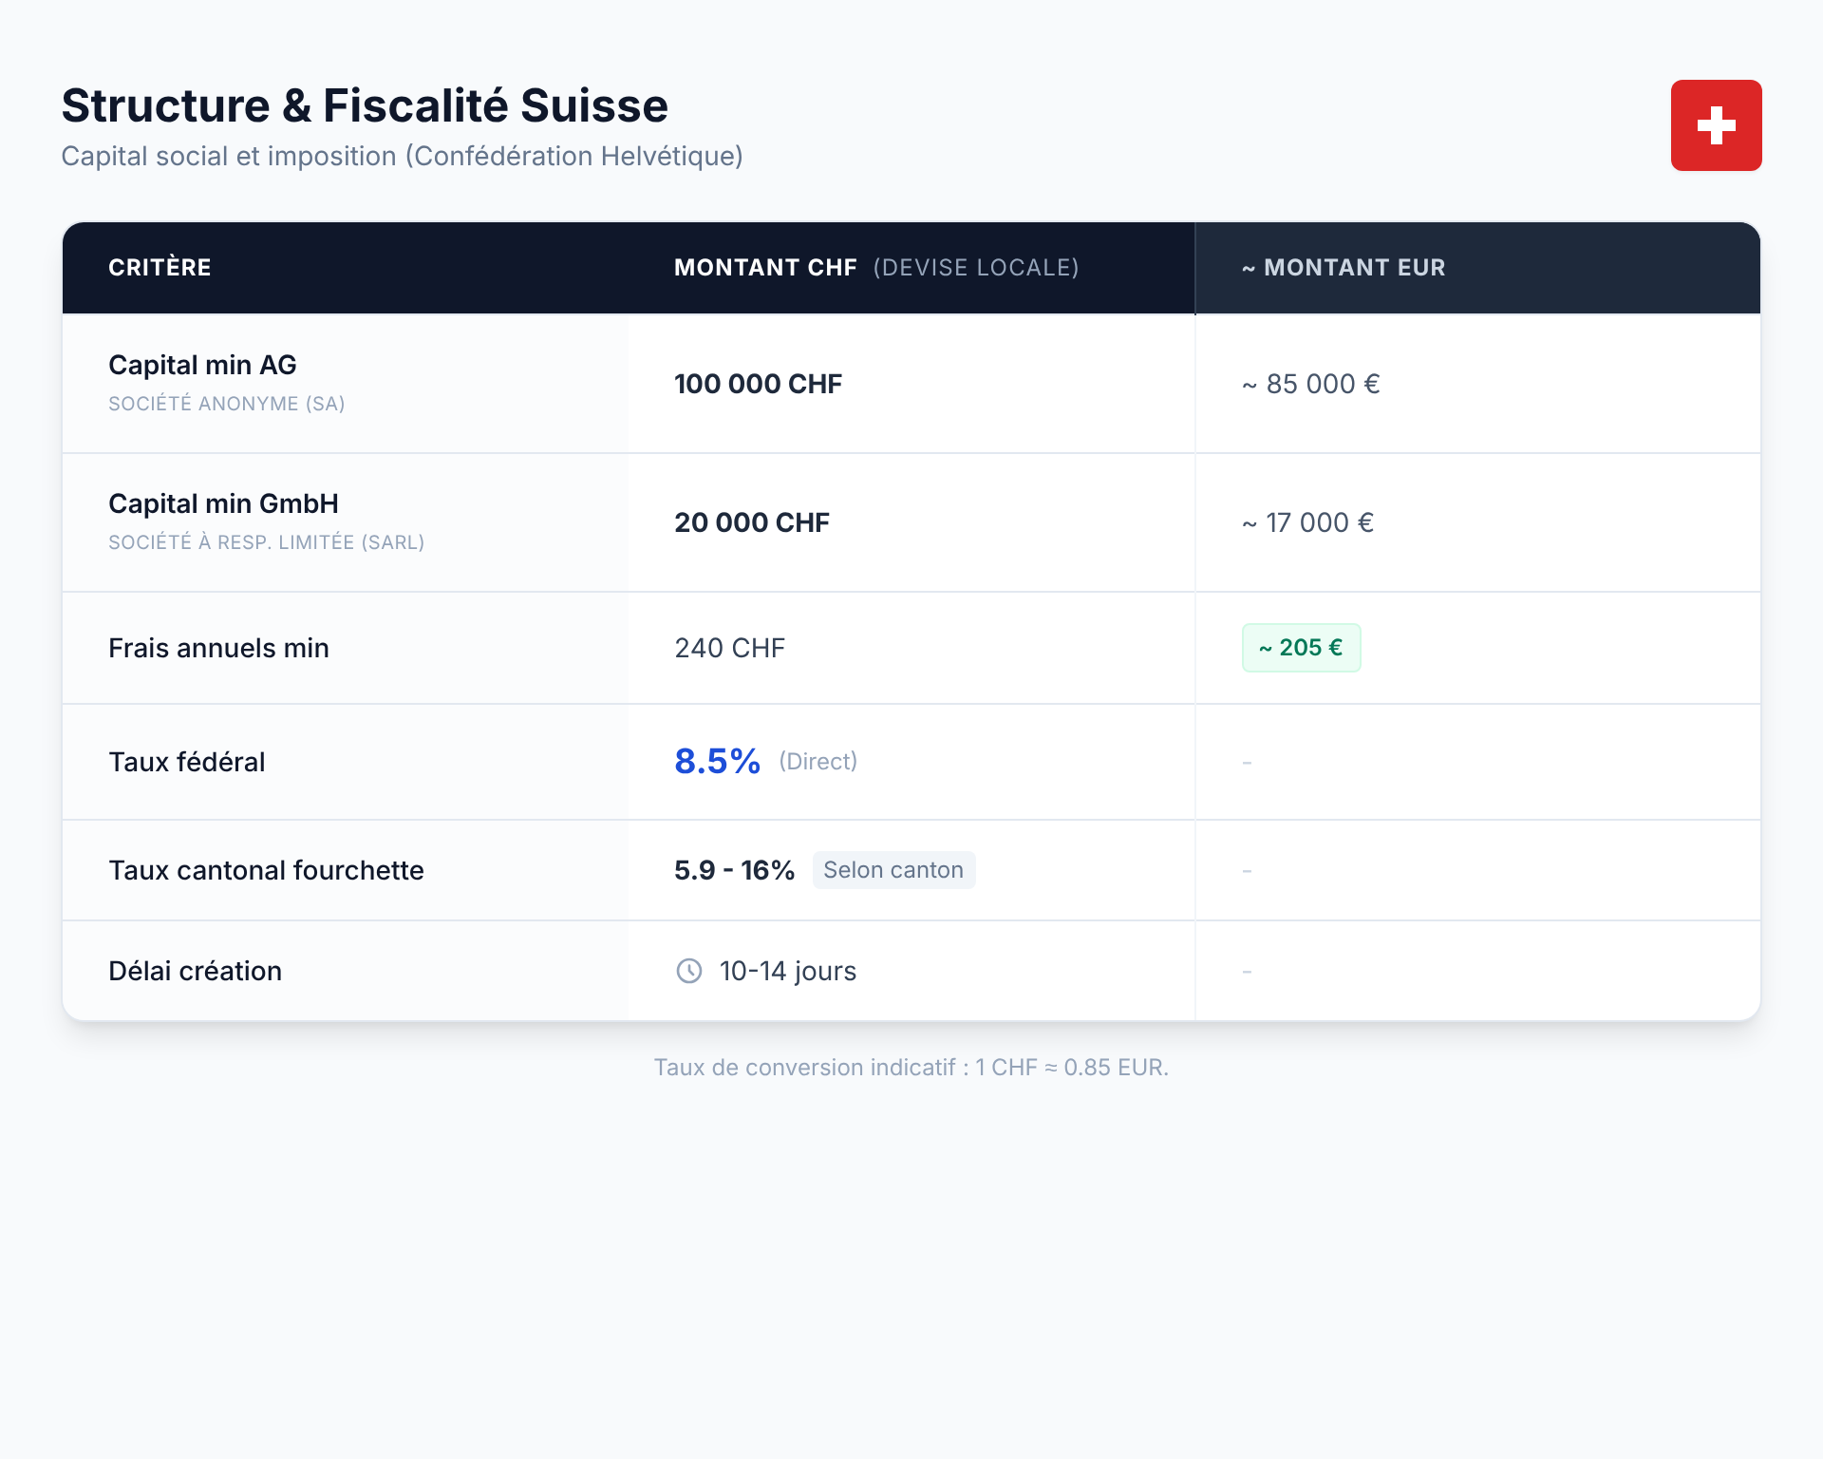Click the Capital min AG row label
The width and height of the screenshot is (1823, 1459).
point(202,366)
